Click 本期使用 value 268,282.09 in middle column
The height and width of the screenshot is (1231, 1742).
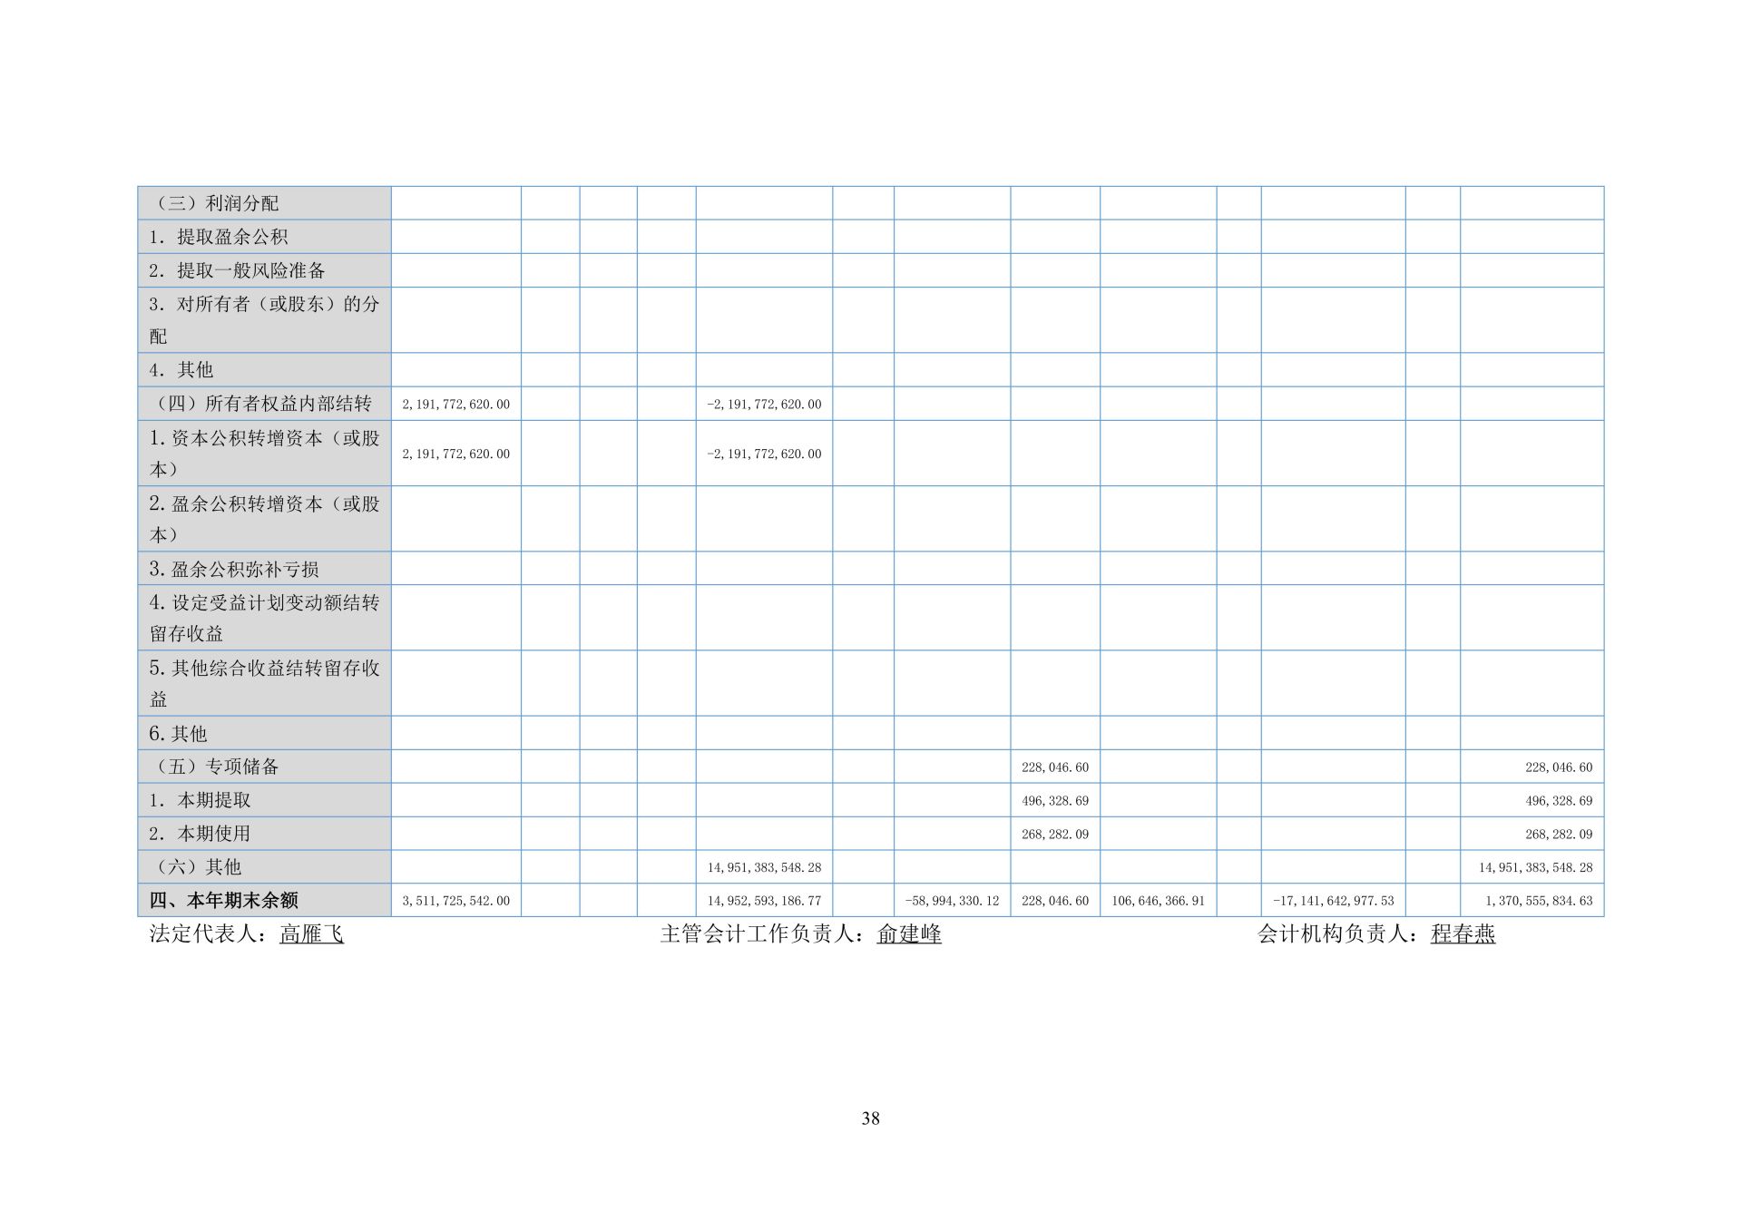pyautogui.click(x=1054, y=835)
